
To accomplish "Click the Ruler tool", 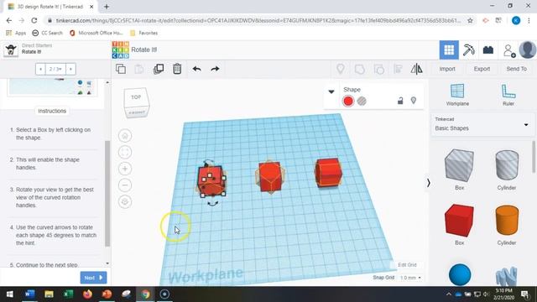I will tap(508, 95).
